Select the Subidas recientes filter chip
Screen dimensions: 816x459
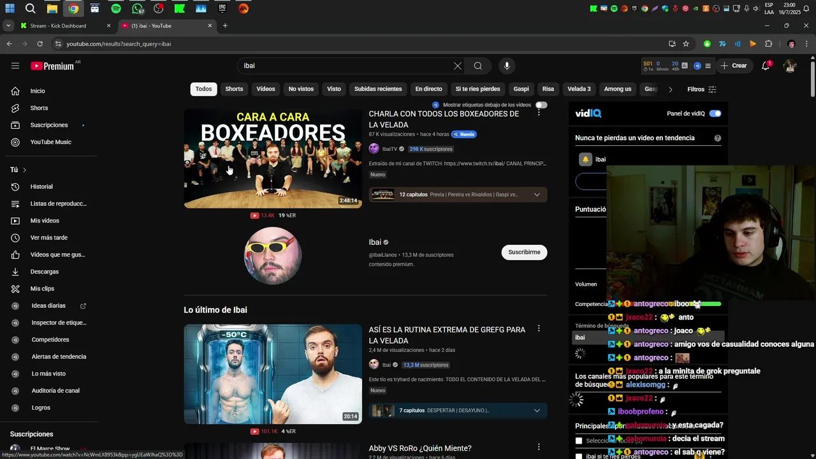coord(378,89)
